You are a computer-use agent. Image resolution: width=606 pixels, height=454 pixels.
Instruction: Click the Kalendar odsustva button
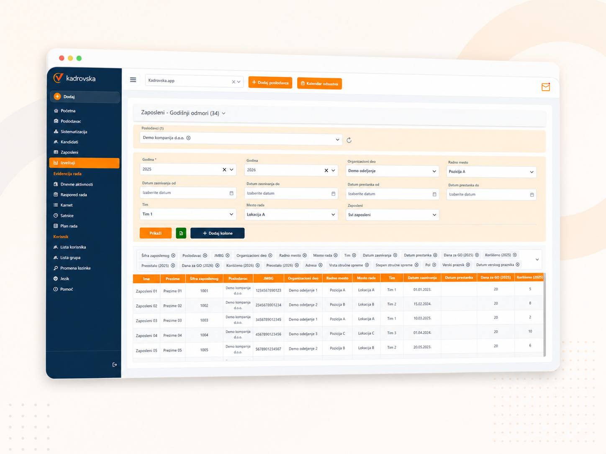[319, 84]
